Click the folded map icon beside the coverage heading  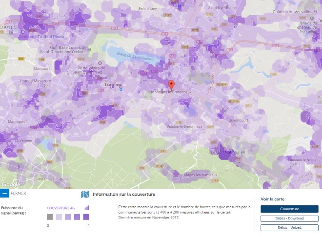85,194
